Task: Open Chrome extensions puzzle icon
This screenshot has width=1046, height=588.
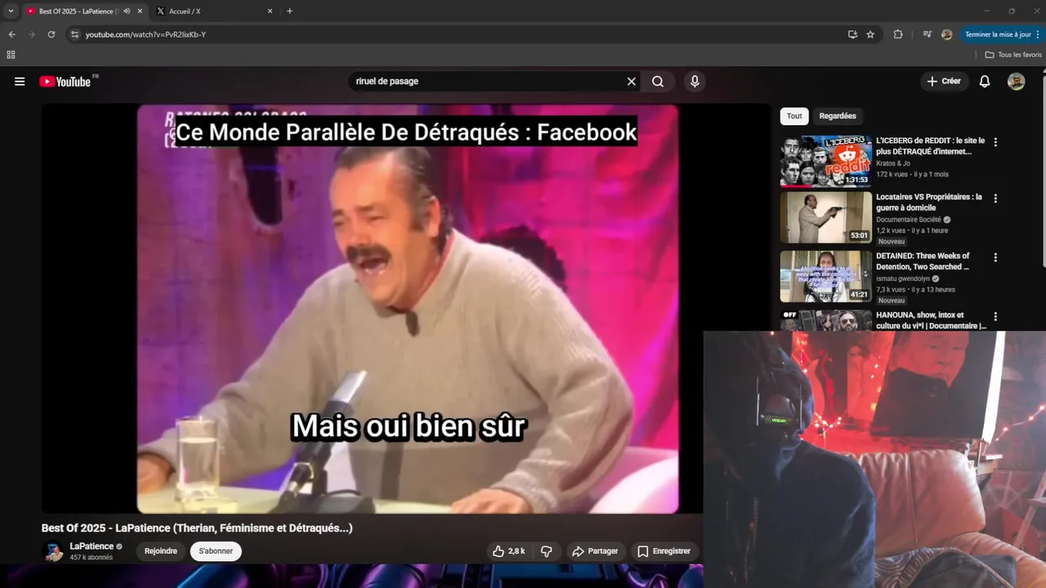Action: (x=898, y=34)
